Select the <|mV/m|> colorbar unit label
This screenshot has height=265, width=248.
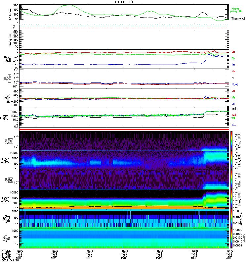(x=241, y=219)
